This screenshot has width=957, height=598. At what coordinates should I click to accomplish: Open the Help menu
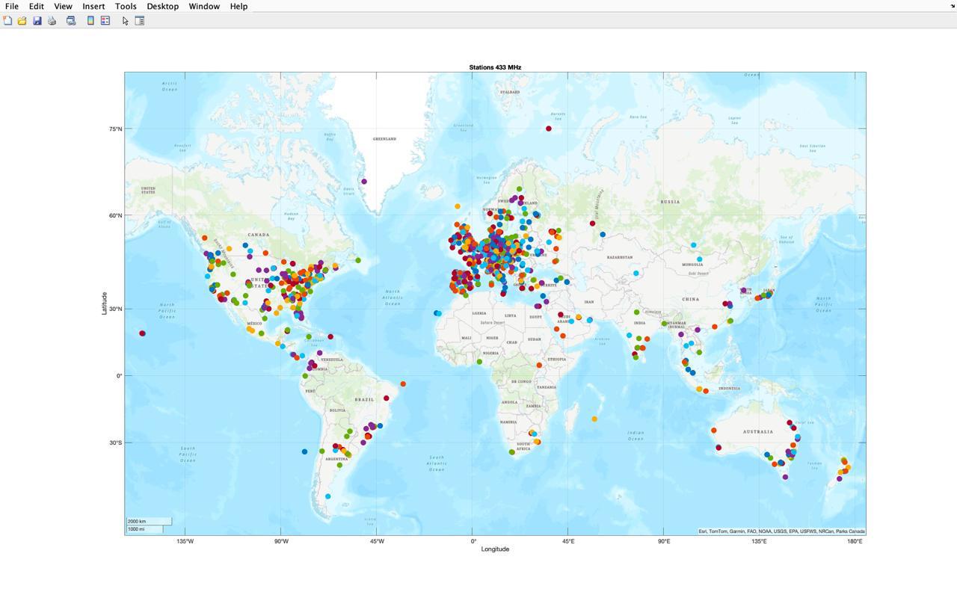click(x=239, y=6)
